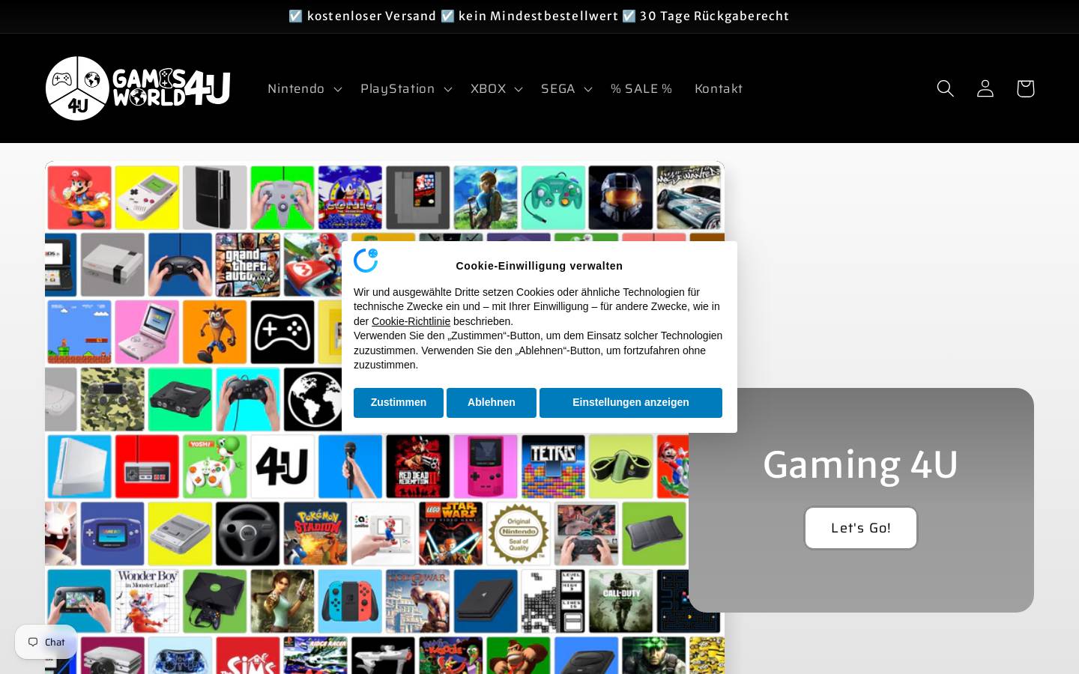Click the LEGO Star Wars tile
1079x674 pixels.
(x=451, y=533)
